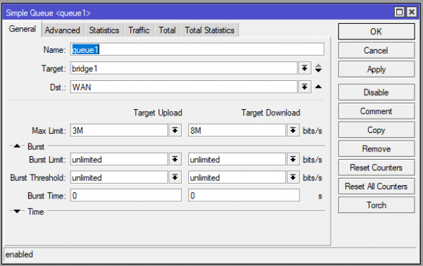
Task: Disable the queue with Disable button
Action: click(x=376, y=92)
